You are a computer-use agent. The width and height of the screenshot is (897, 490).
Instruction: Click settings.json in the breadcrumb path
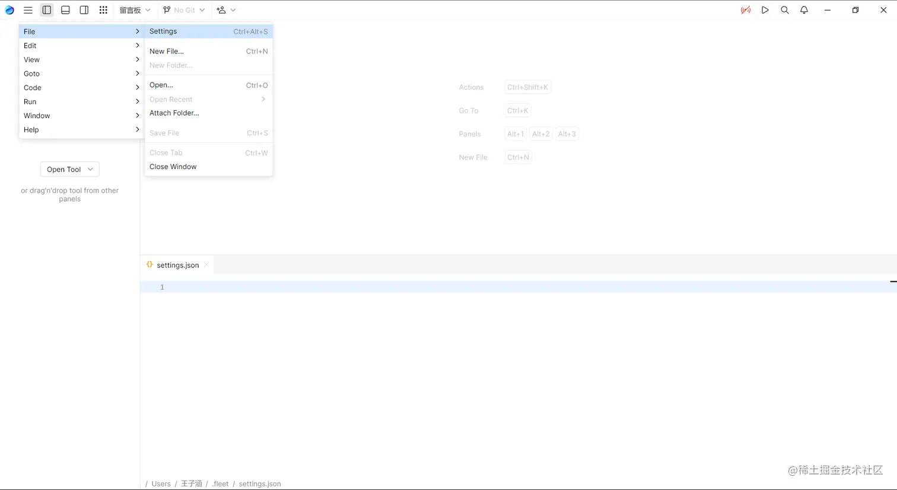coord(260,484)
